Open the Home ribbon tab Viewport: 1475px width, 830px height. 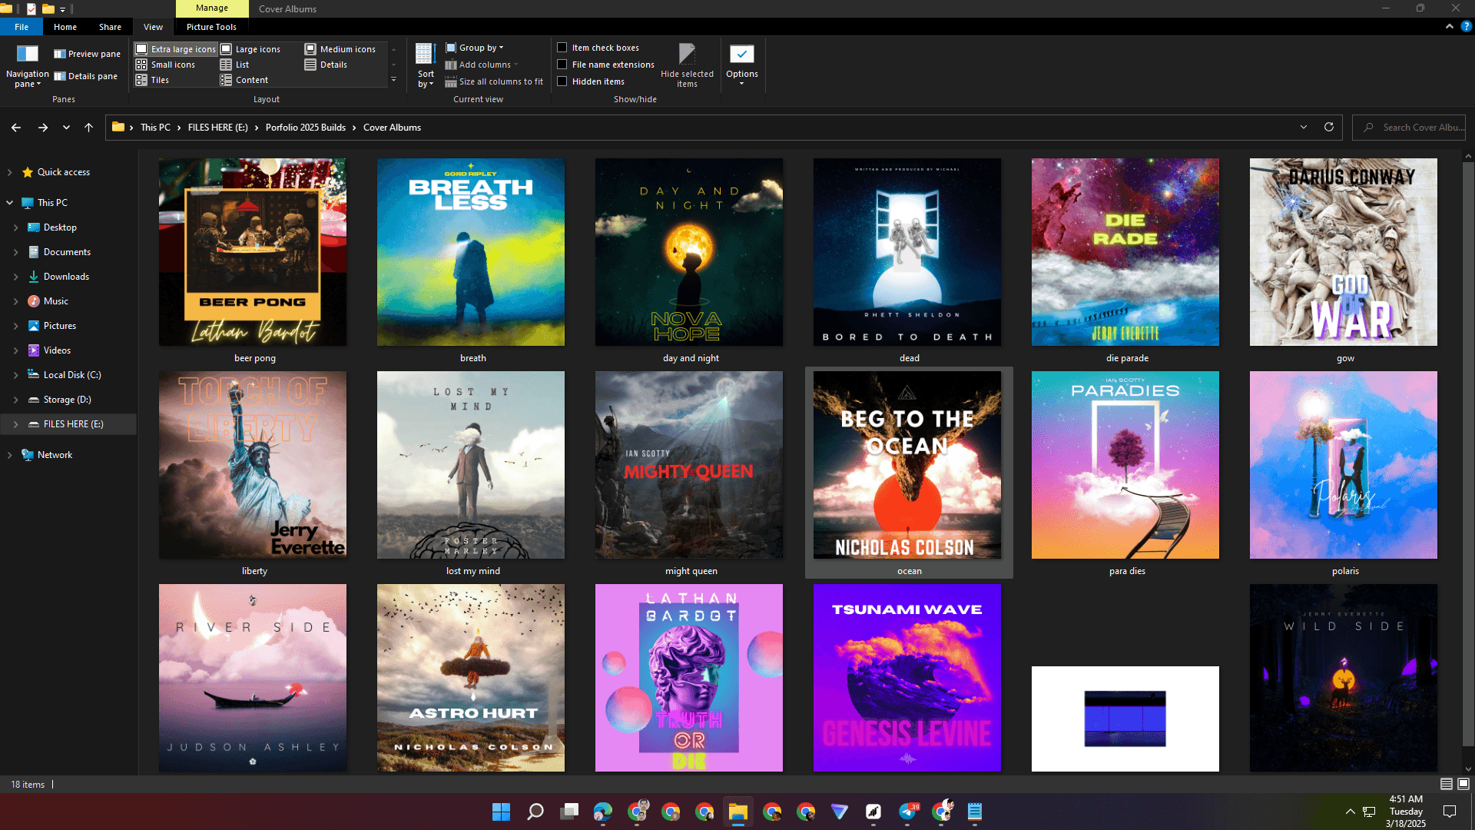tap(65, 27)
